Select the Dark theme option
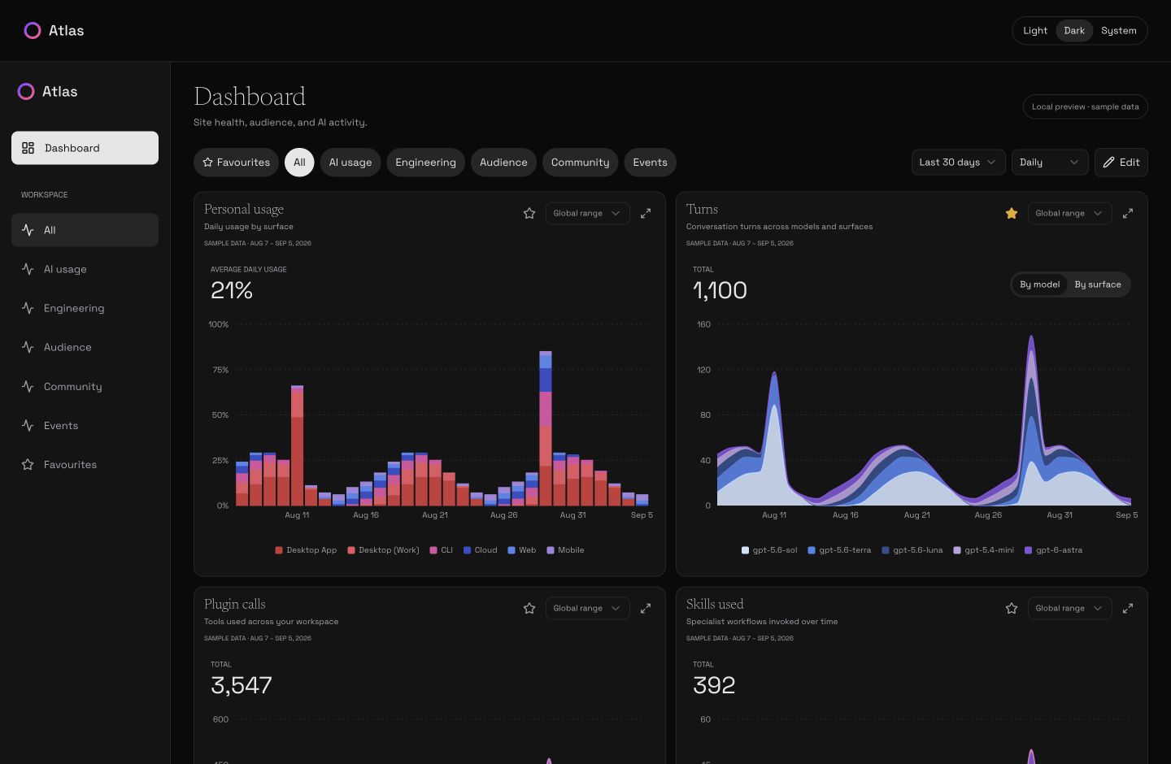 coord(1074,31)
